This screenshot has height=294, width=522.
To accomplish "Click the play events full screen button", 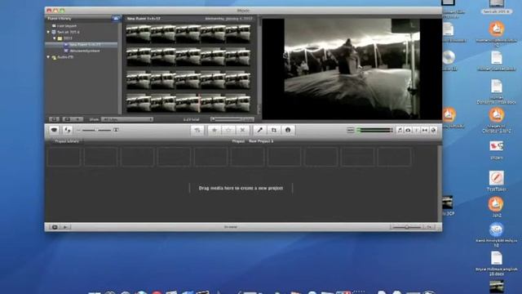I will (67, 119).
